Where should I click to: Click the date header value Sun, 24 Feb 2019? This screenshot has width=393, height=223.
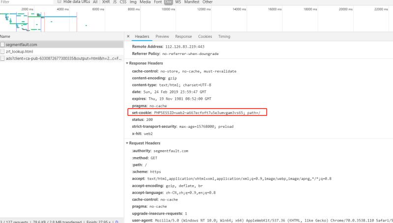(x=175, y=92)
